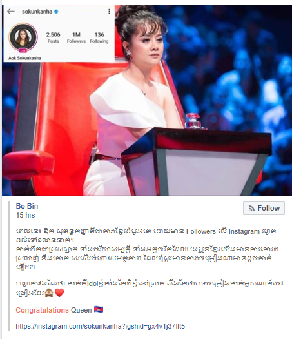The height and width of the screenshot is (339, 292).
Task: Click the Aok Sokunkanha display name
Action: pos(24,58)
